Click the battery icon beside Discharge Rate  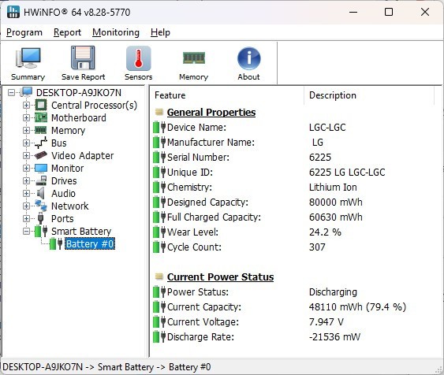(159, 337)
